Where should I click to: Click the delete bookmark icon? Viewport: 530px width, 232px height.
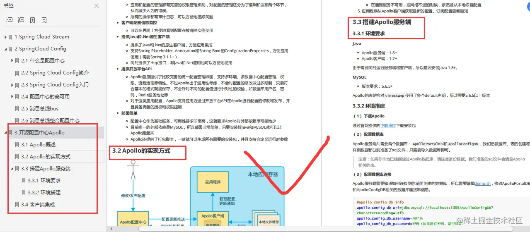(x=44, y=20)
